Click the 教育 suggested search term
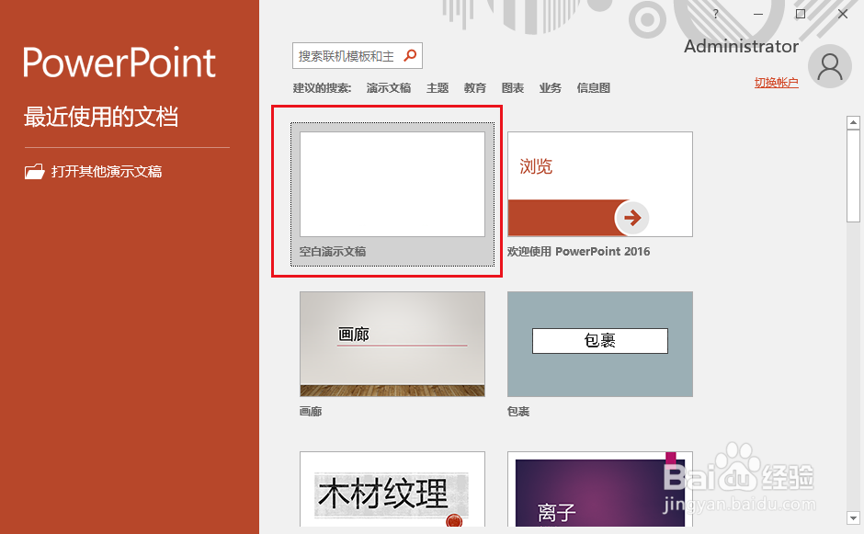 (474, 87)
